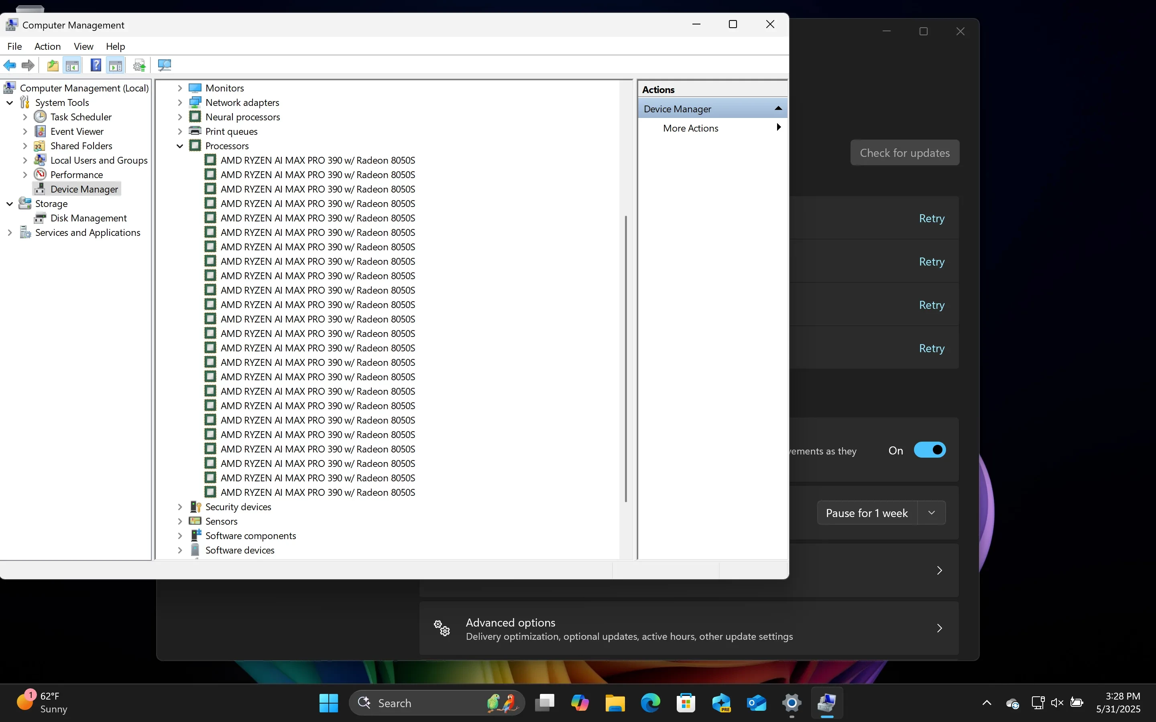Open the Action menu
This screenshot has width=1156, height=722.
coord(47,46)
